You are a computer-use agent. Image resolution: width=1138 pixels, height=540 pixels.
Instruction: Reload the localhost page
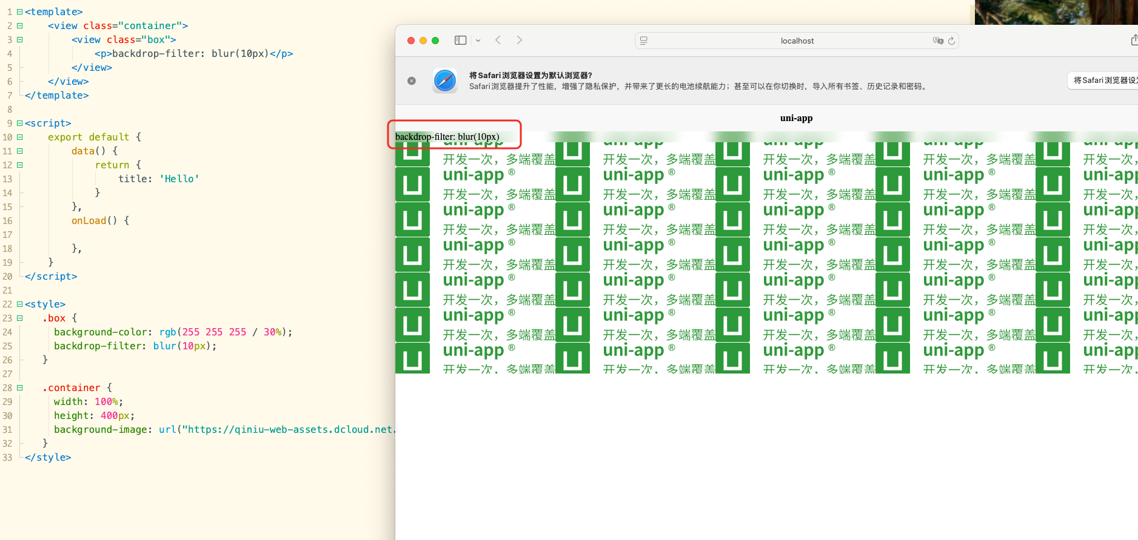951,41
